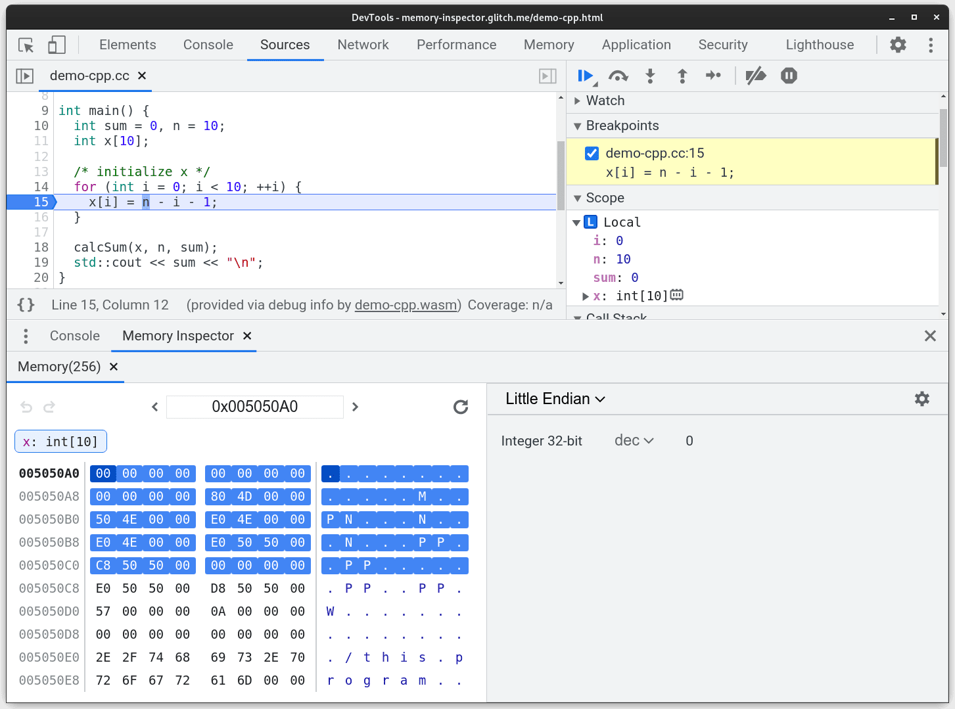Screen dimensions: 955x709
Task: Step into next function call
Action: coord(650,75)
